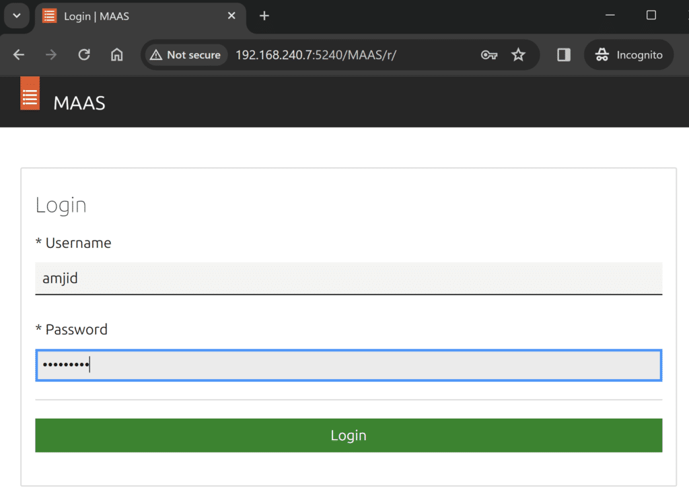Submit with the green Login button
This screenshot has width=689, height=500.
coord(349,435)
